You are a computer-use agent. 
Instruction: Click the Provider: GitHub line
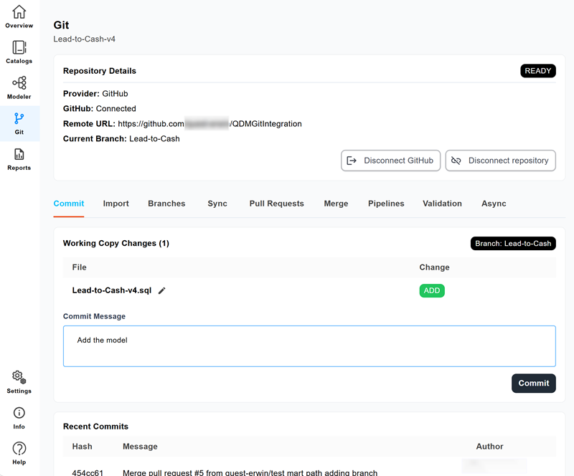point(95,94)
